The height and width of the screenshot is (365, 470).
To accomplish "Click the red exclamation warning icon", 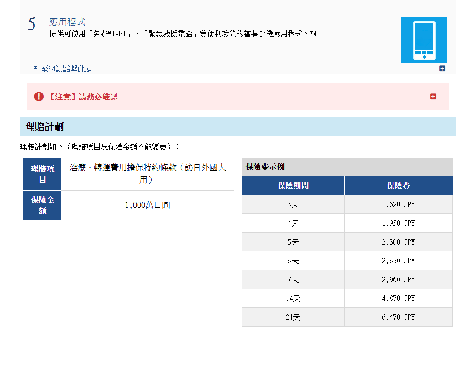I will click(39, 97).
